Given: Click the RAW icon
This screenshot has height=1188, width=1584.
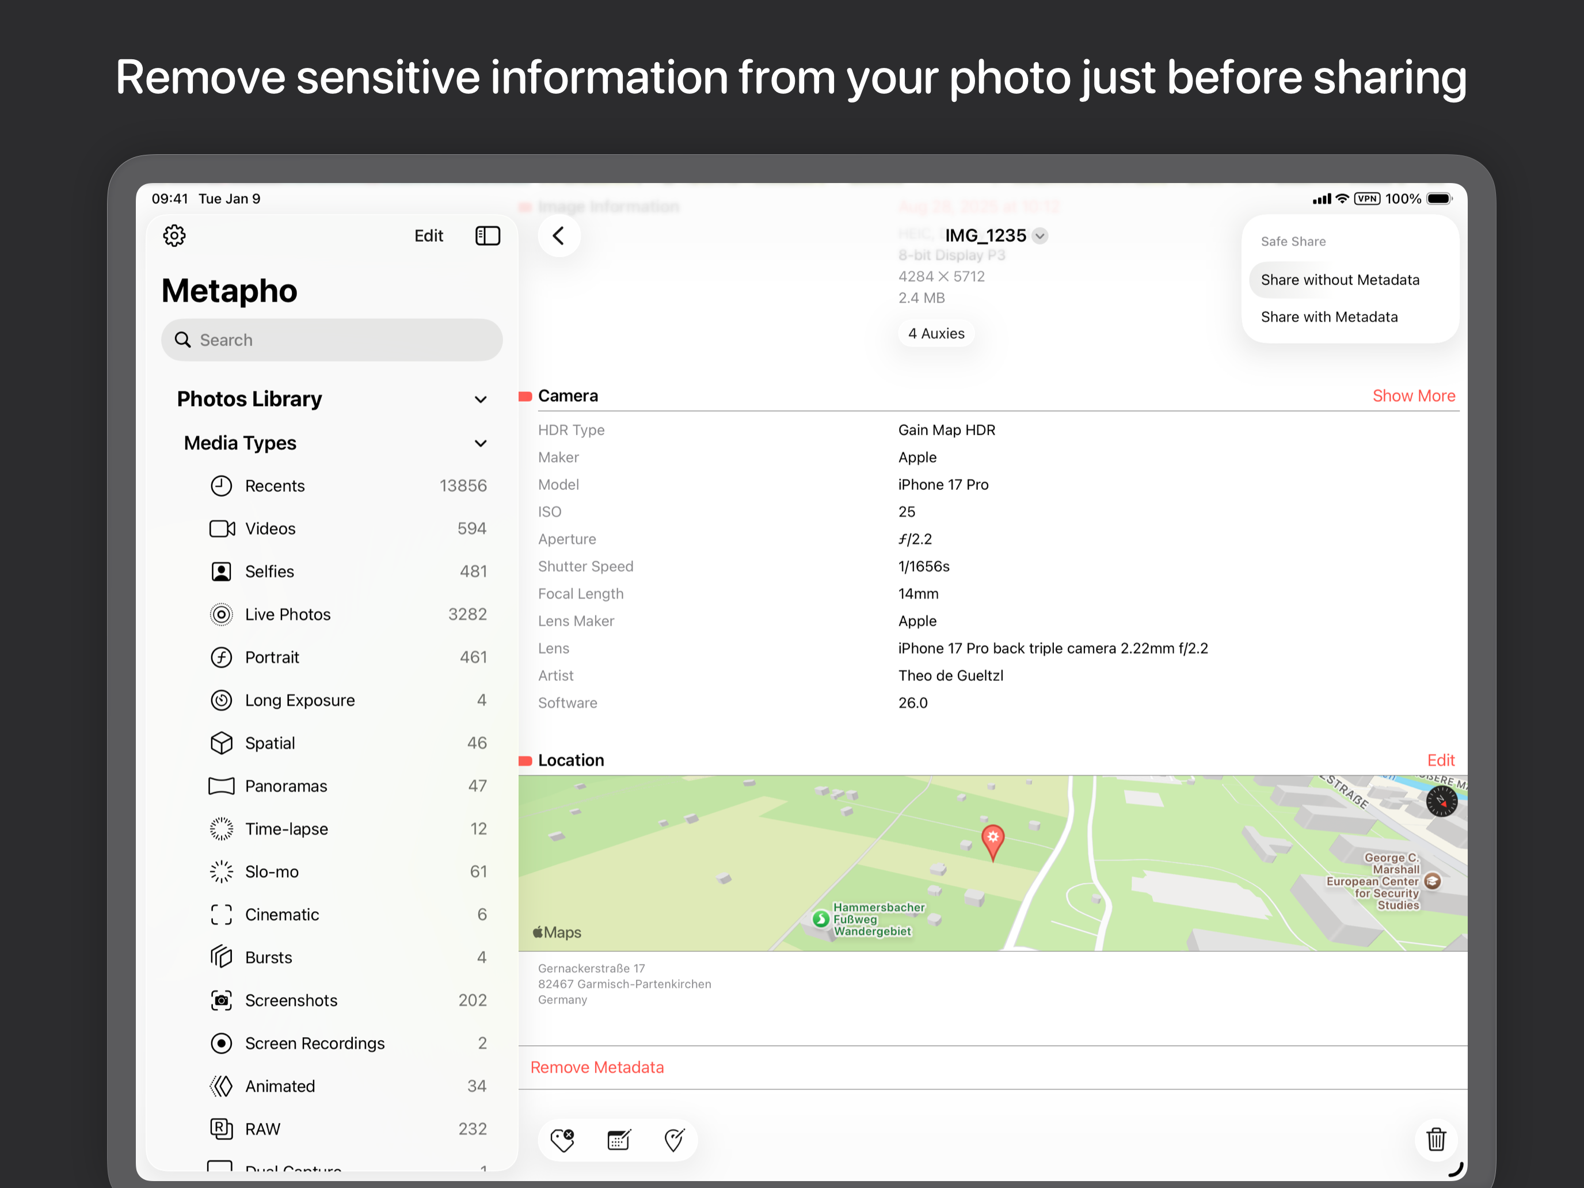Looking at the screenshot, I should click(x=221, y=1129).
